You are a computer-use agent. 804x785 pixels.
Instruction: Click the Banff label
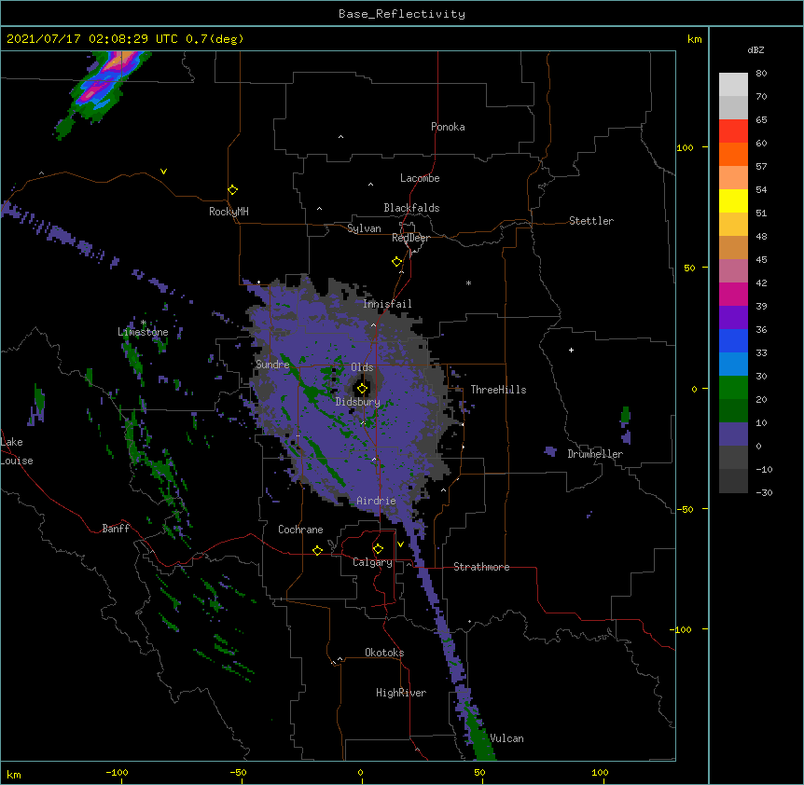pos(116,529)
